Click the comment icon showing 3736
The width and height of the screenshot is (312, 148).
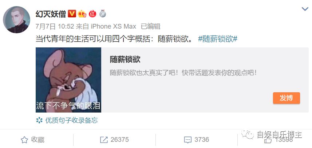point(188,140)
